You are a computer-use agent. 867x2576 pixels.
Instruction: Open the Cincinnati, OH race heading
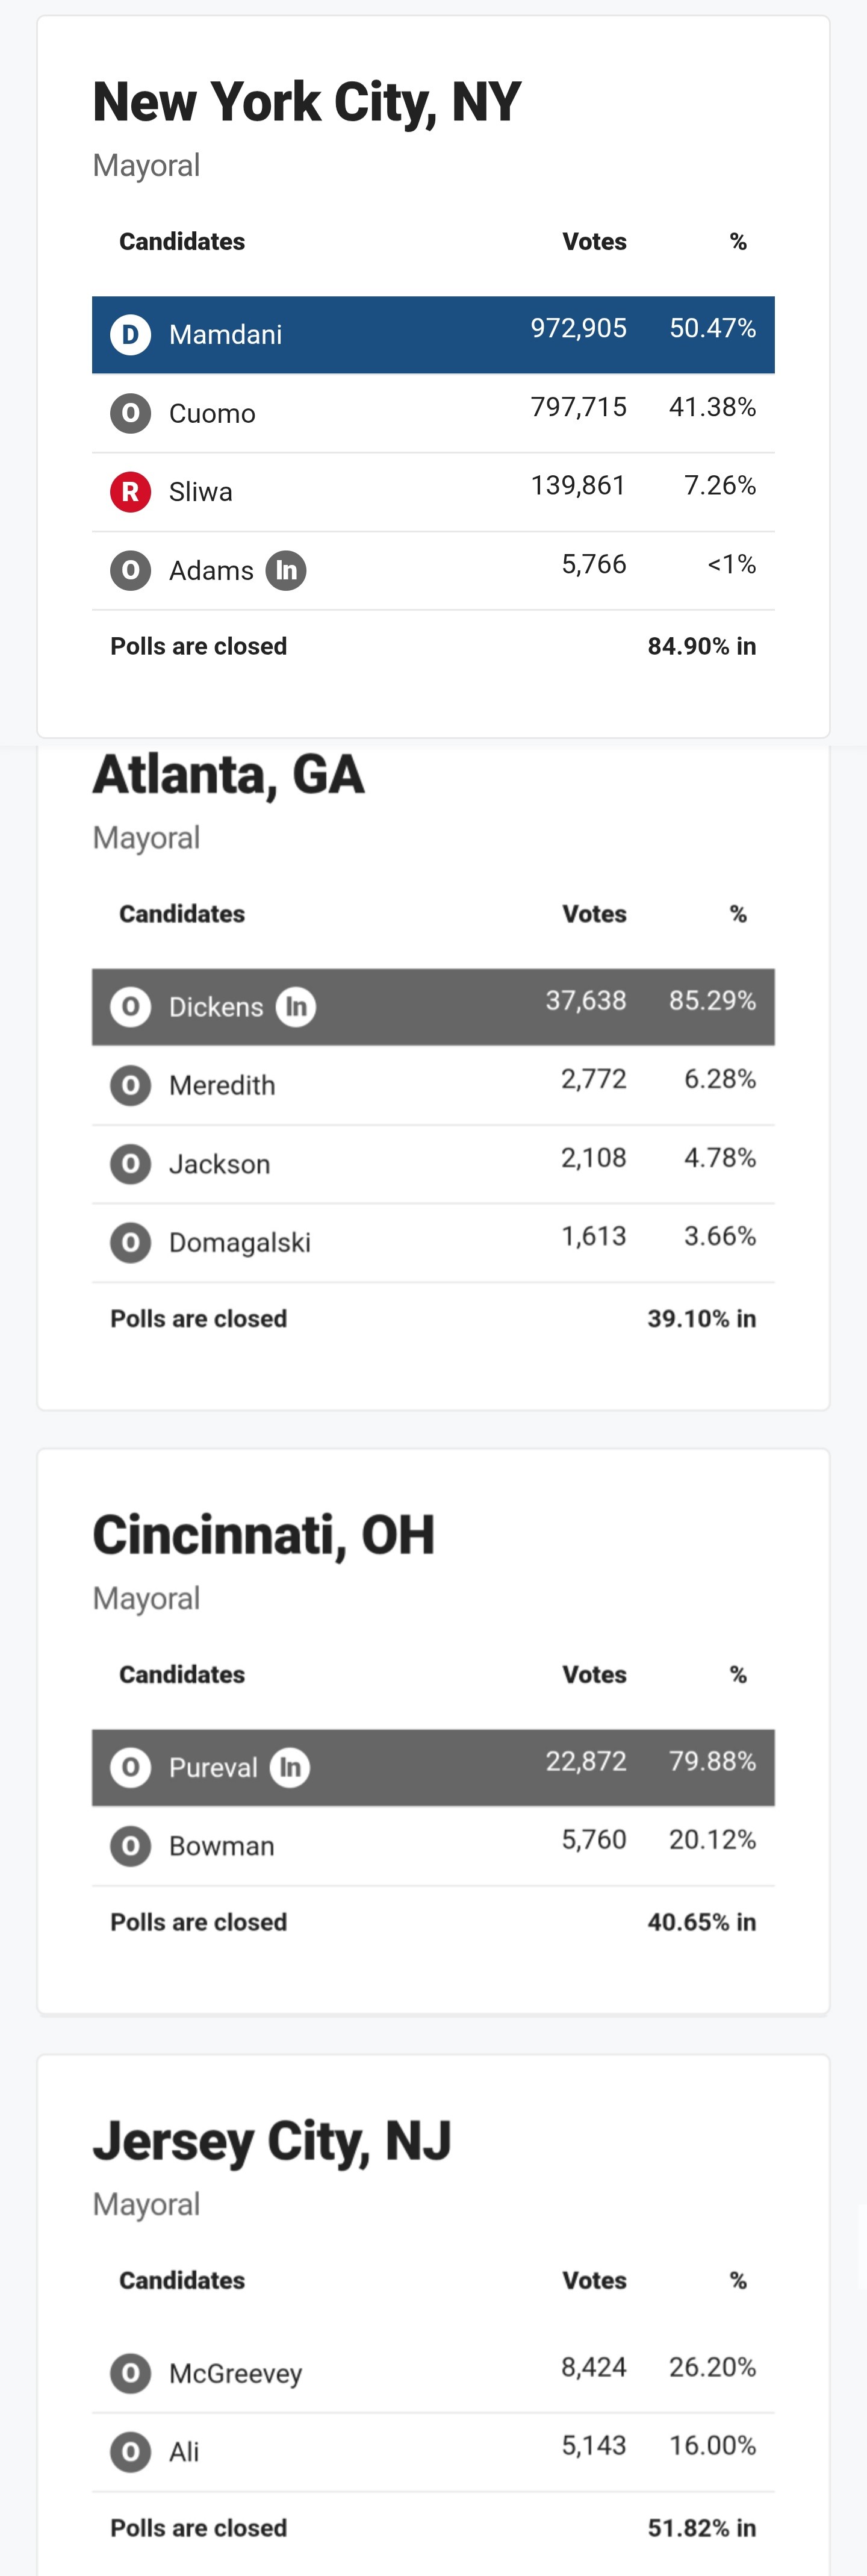click(x=264, y=1535)
